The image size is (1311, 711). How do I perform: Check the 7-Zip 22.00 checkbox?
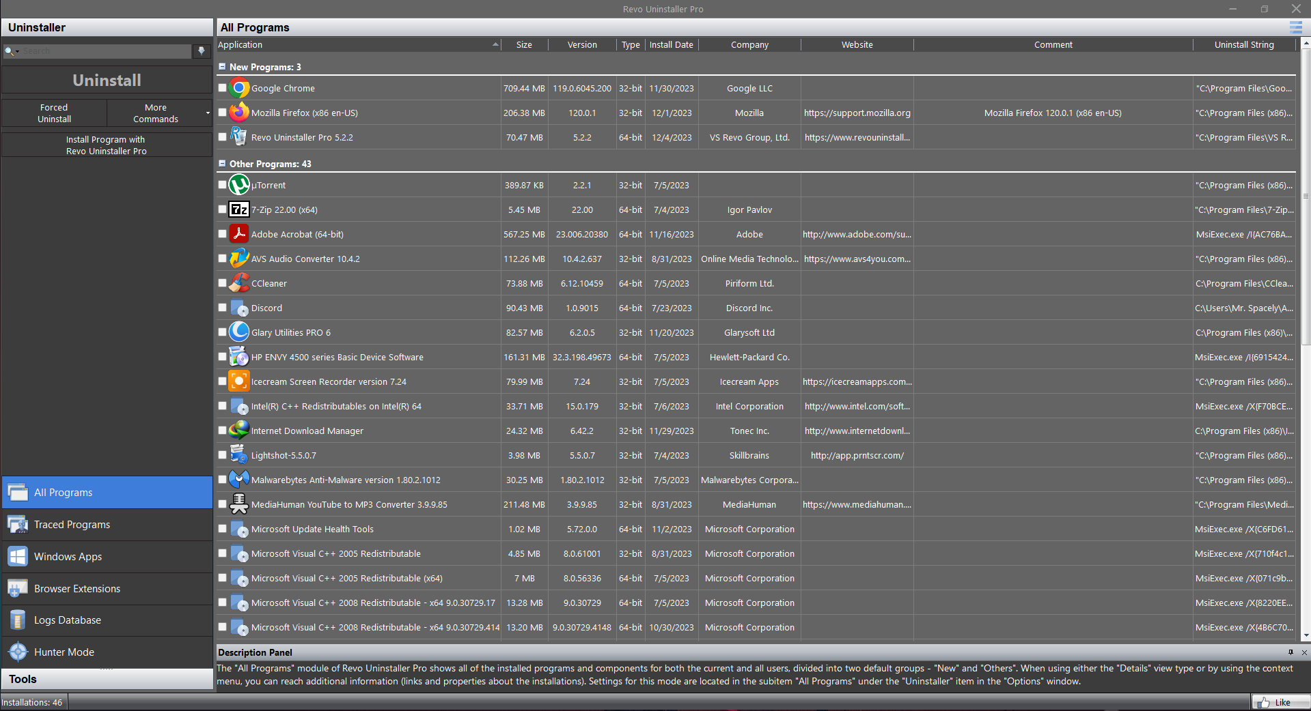[x=222, y=209]
